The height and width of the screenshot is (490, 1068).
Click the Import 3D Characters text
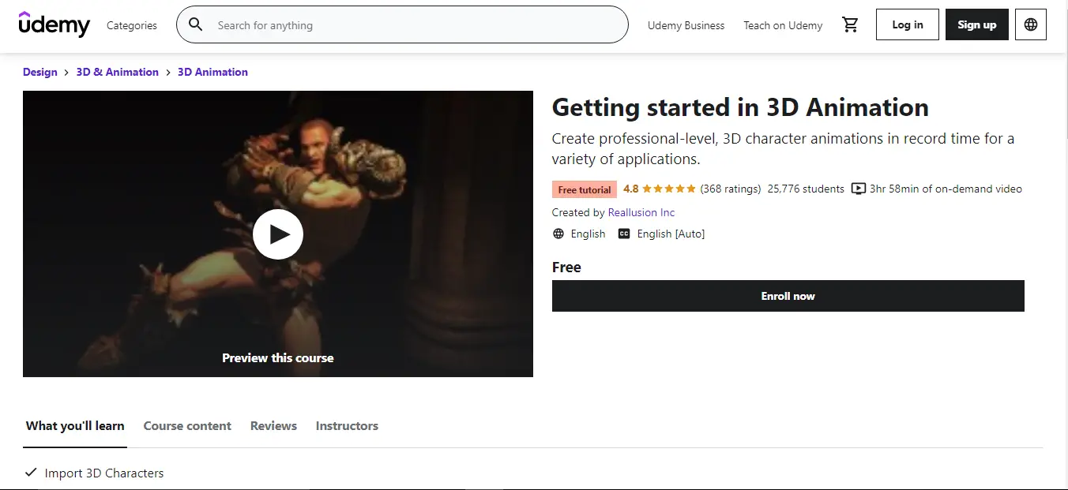click(104, 473)
